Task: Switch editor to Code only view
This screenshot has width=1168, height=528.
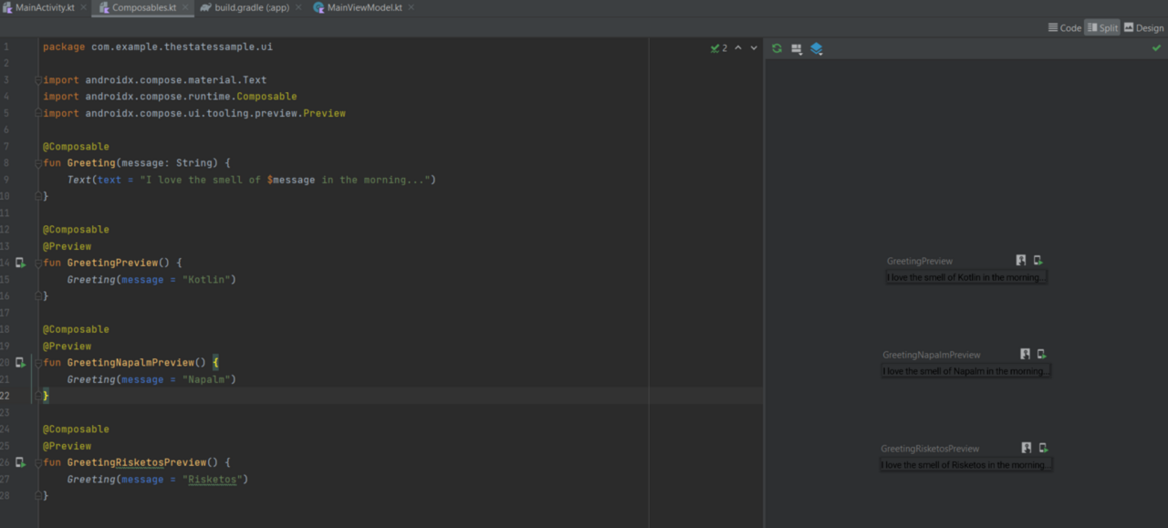Action: click(1065, 27)
